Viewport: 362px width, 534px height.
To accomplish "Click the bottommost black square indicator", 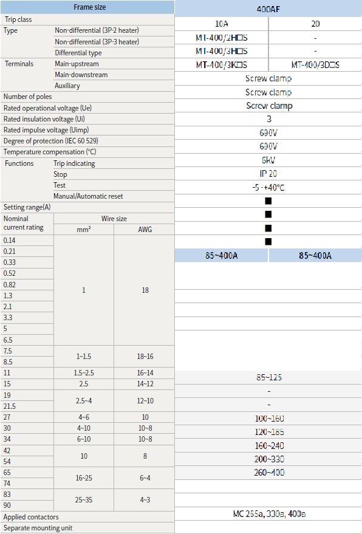I will tap(268, 242).
